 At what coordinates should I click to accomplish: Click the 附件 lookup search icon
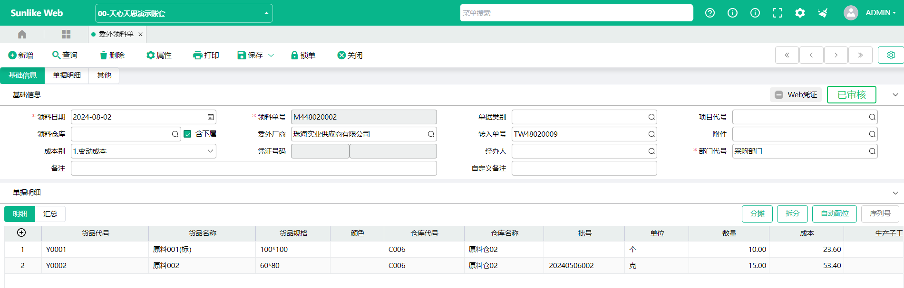[x=872, y=134]
